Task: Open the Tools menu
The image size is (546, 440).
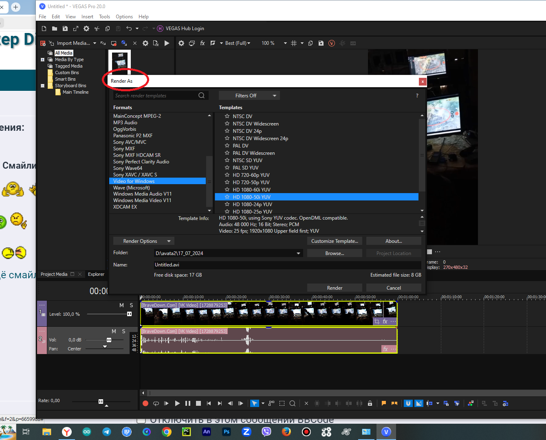Action: 105,17
